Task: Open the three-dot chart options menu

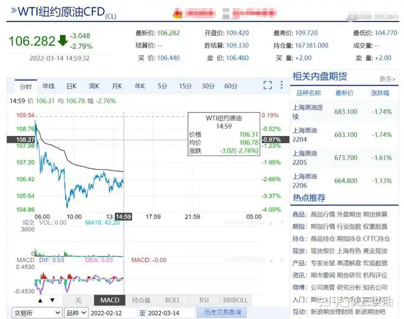Action: pos(282,85)
